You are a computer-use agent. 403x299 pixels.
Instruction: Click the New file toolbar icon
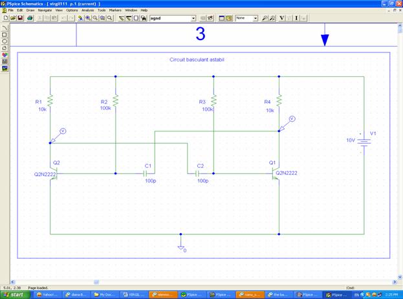coord(5,18)
